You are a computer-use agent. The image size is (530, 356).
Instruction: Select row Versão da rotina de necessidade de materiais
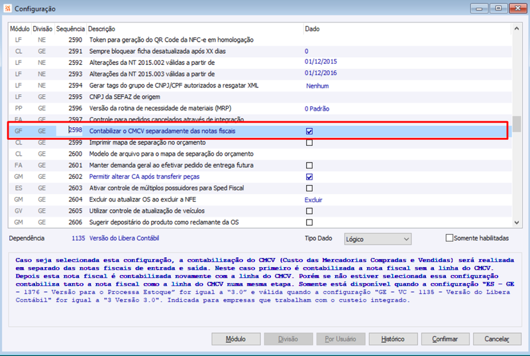260,109
